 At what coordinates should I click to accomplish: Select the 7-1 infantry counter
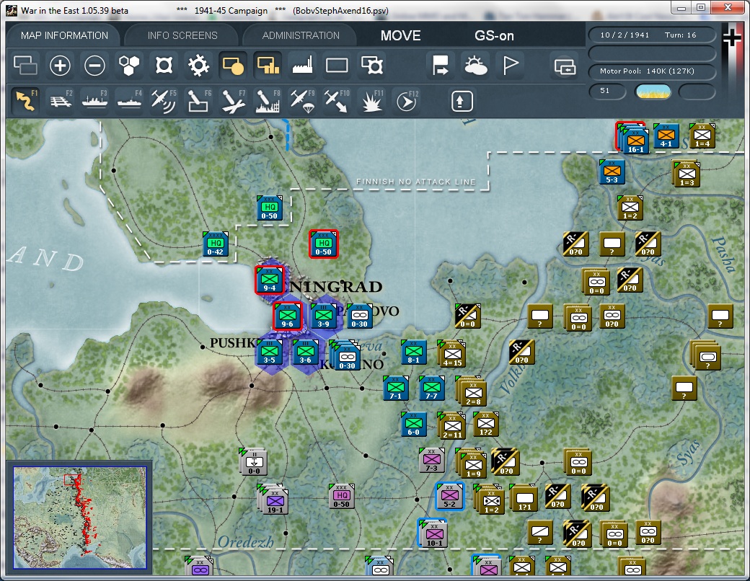point(396,389)
